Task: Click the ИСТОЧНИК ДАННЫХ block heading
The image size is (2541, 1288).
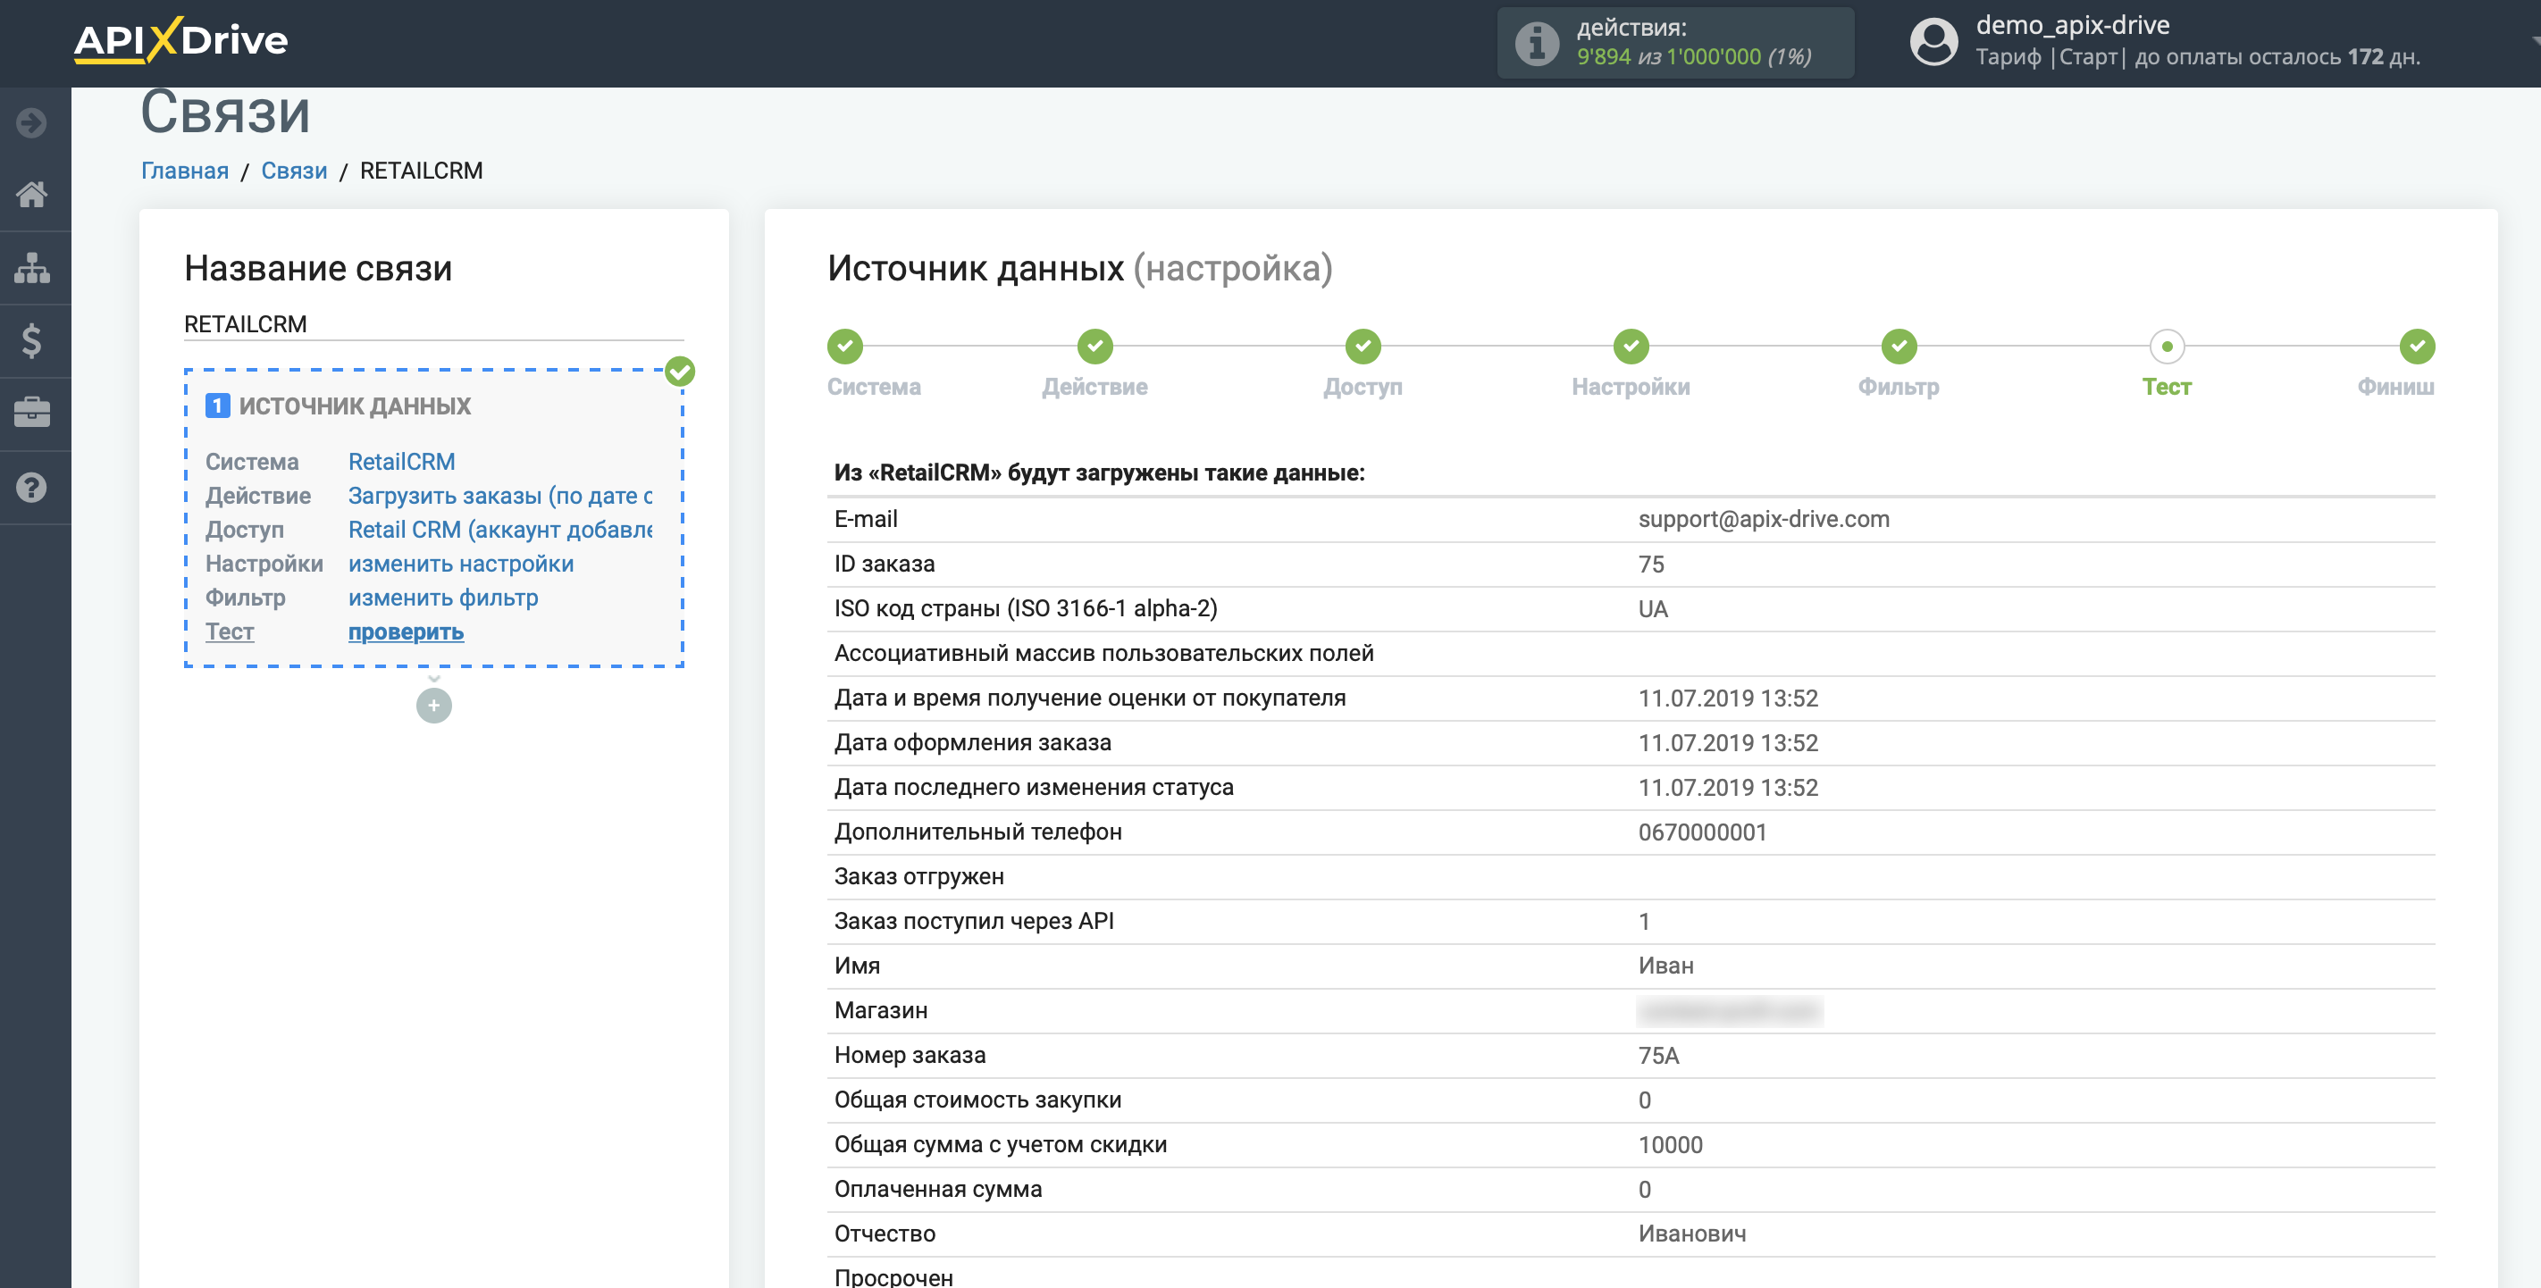Action: (355, 406)
